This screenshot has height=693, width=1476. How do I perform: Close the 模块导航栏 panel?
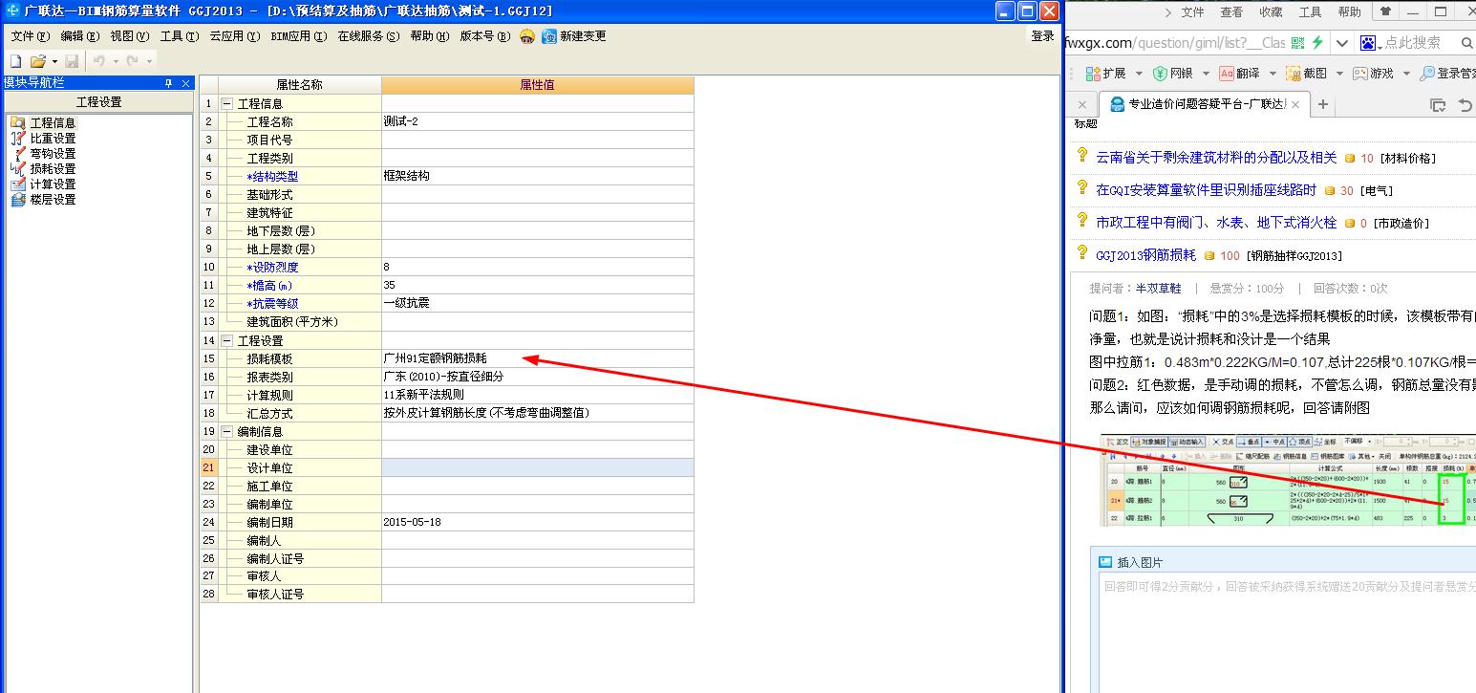[x=186, y=83]
